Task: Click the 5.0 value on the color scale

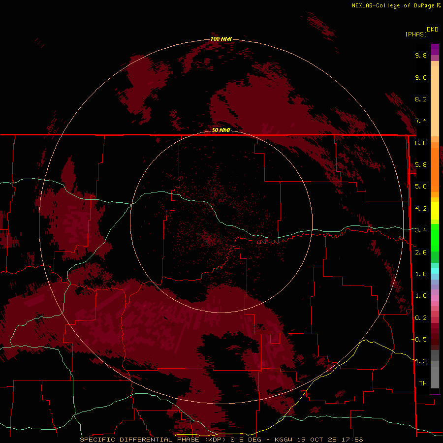Action: point(421,187)
